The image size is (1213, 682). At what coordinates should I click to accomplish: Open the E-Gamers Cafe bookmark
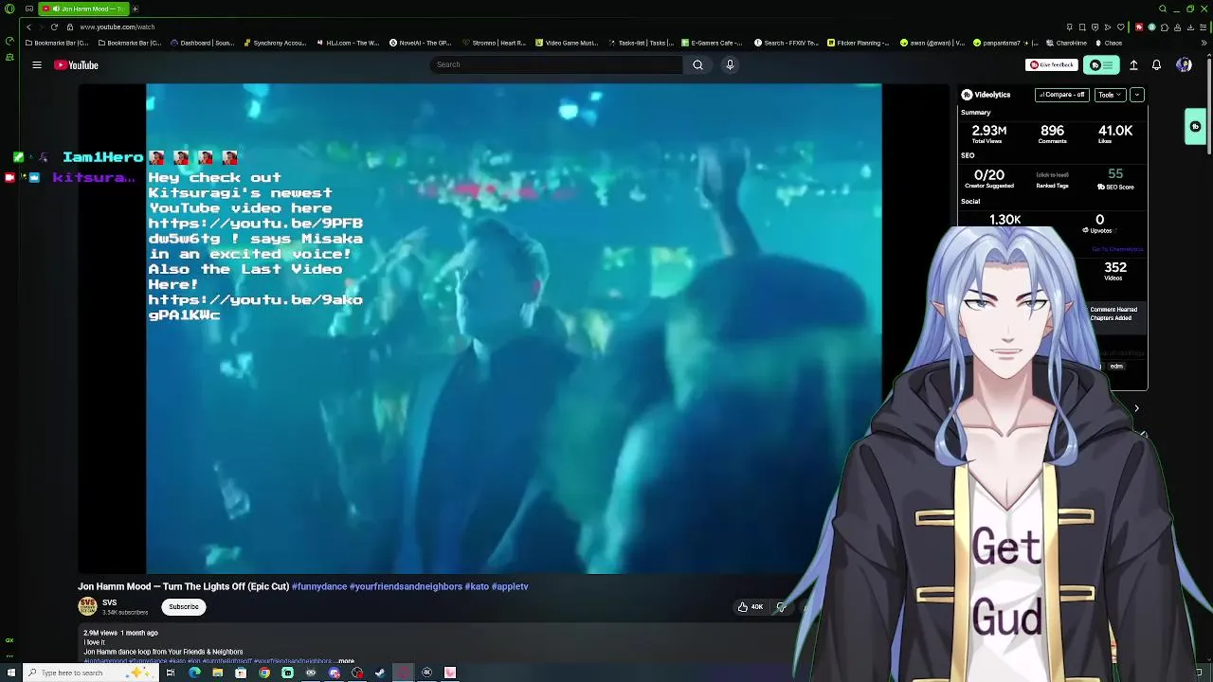tap(712, 43)
